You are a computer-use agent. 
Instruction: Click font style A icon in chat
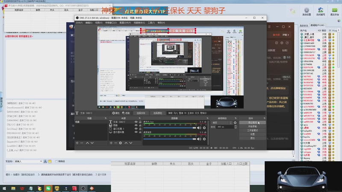(x=45, y=162)
